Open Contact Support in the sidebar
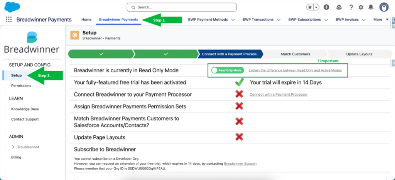The image size is (395, 180). tap(25, 119)
